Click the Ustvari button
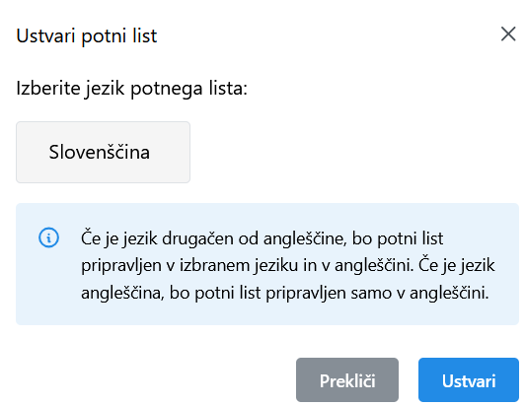 tap(469, 380)
